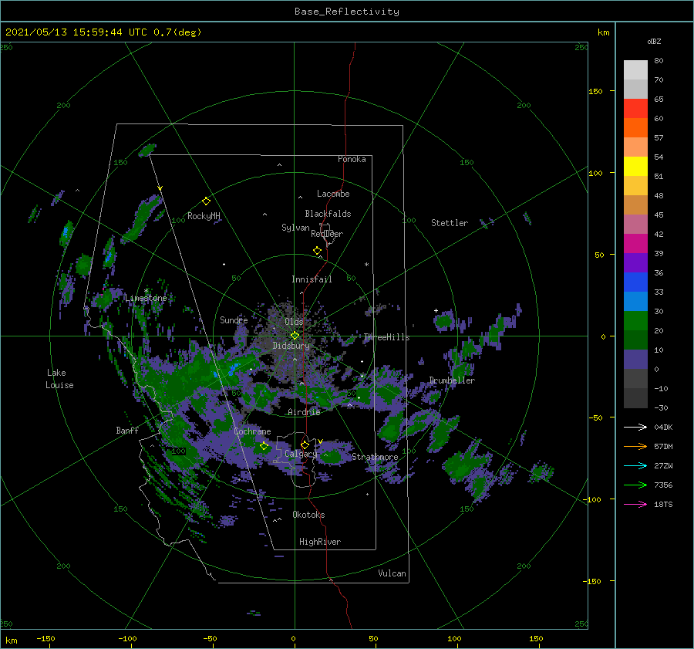Viewport: 694px width, 649px height.
Task: Click the Calgary city label
Action: tap(301, 454)
